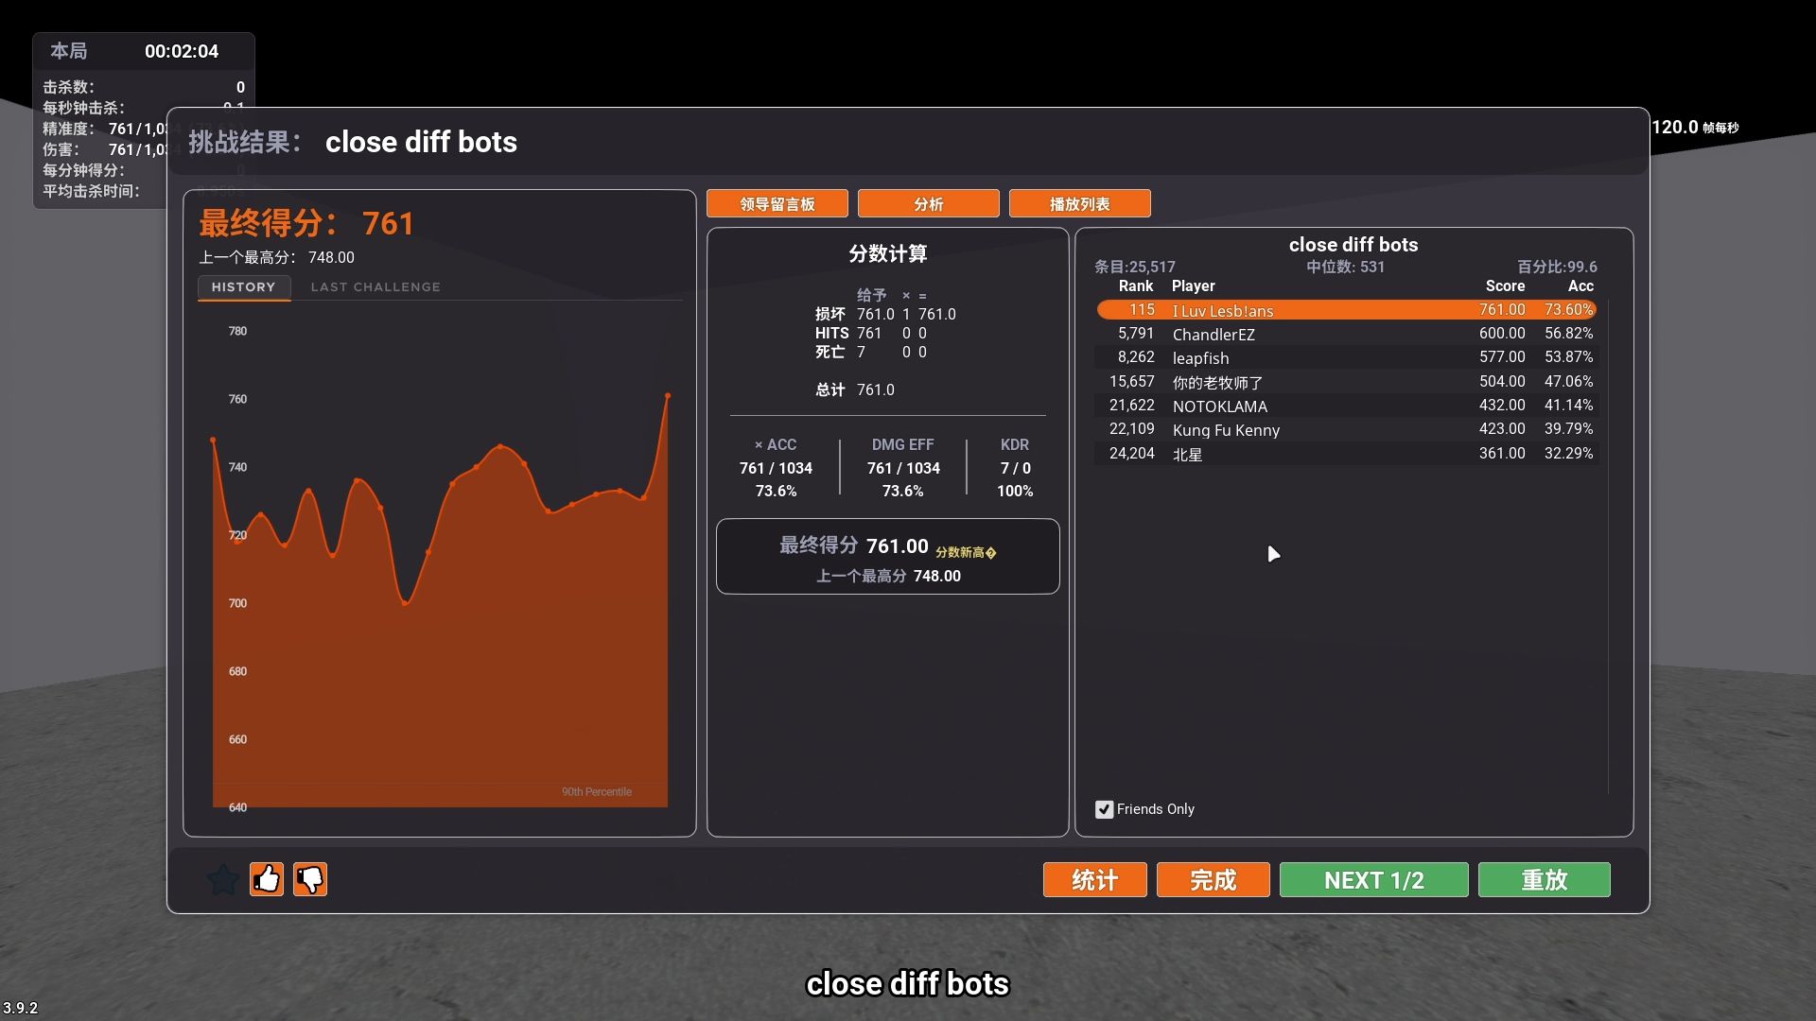Click the 最终得分 761.00 score box
Viewport: 1816px width, 1021px height.
[x=887, y=556]
